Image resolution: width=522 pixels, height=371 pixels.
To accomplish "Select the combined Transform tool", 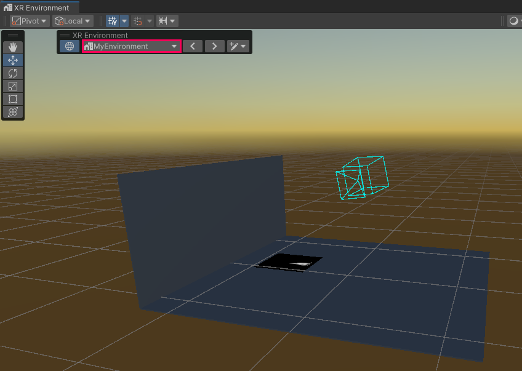I will pyautogui.click(x=13, y=112).
